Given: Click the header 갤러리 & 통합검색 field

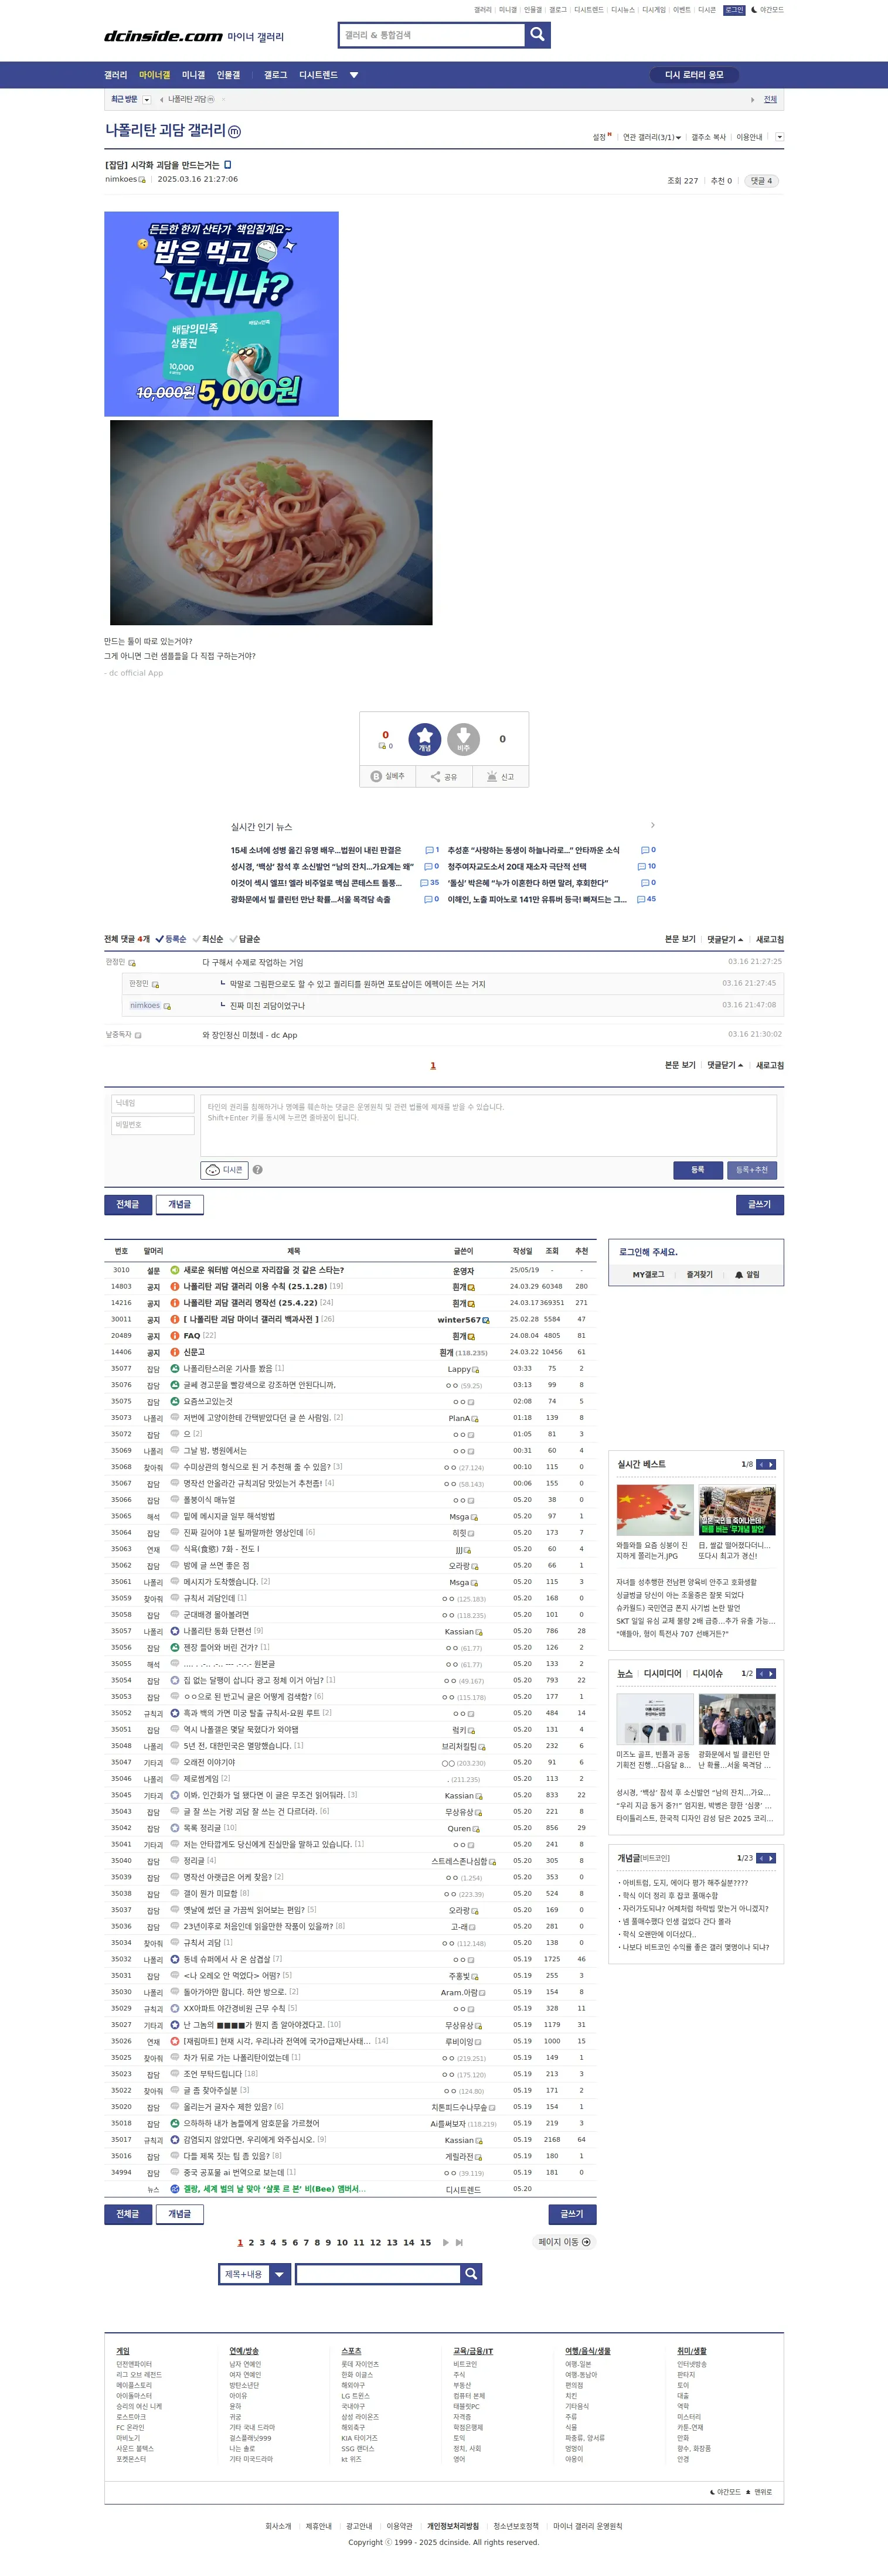Looking at the screenshot, I should tap(432, 35).
